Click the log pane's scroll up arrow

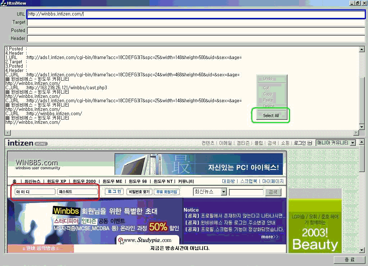click(x=362, y=49)
